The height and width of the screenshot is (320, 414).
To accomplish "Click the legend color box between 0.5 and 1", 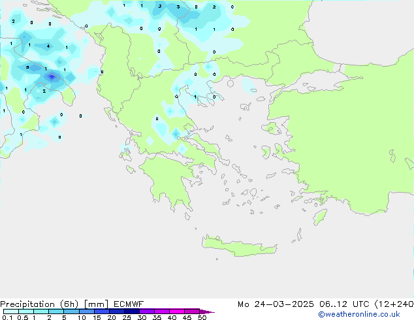I will click(x=26, y=312).
